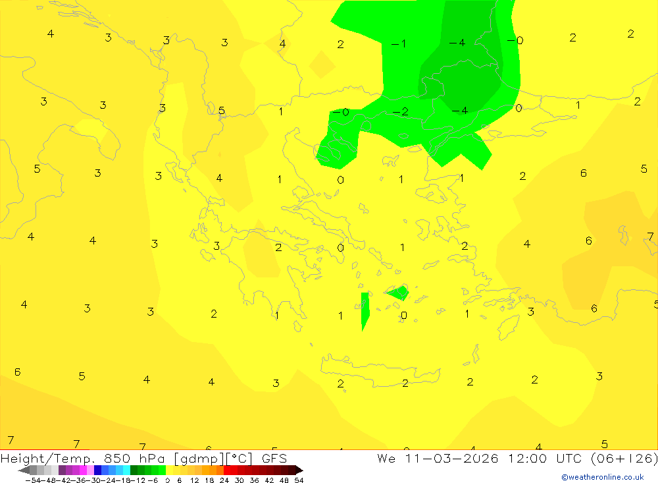
Task: Click the legend label '48'
Action: (284, 480)
